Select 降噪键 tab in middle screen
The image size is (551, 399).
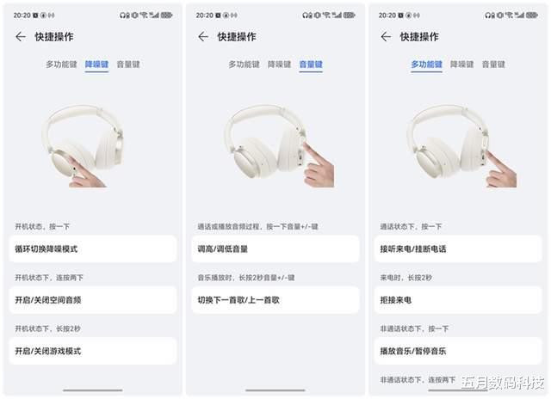click(x=279, y=64)
